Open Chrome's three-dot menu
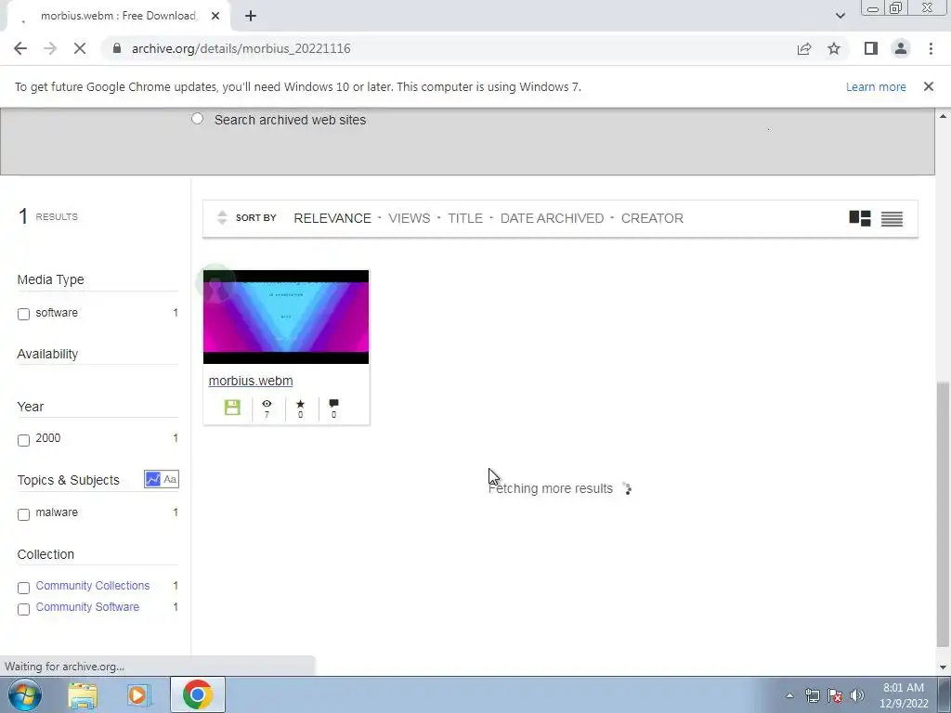Viewport: 951px width, 713px height. (x=931, y=48)
